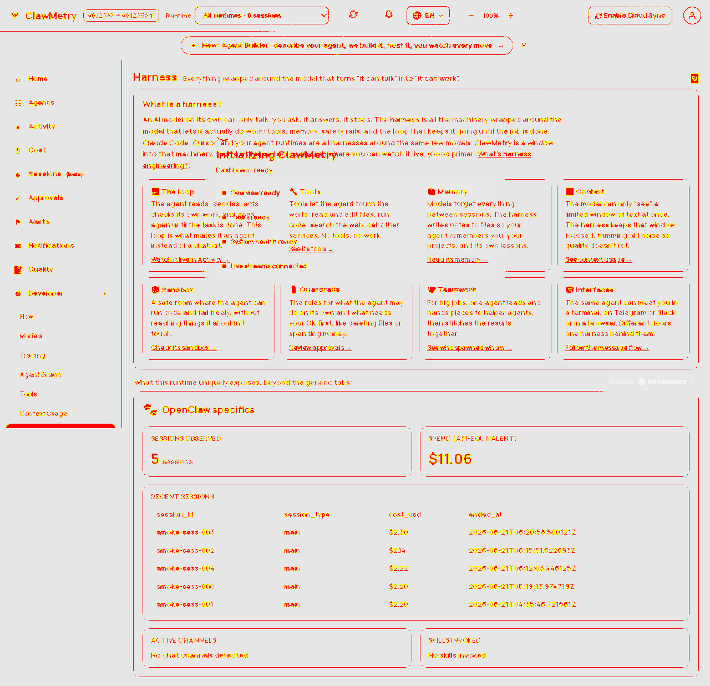Collapse the Developer section arrow
This screenshot has width=710, height=686.
click(104, 294)
